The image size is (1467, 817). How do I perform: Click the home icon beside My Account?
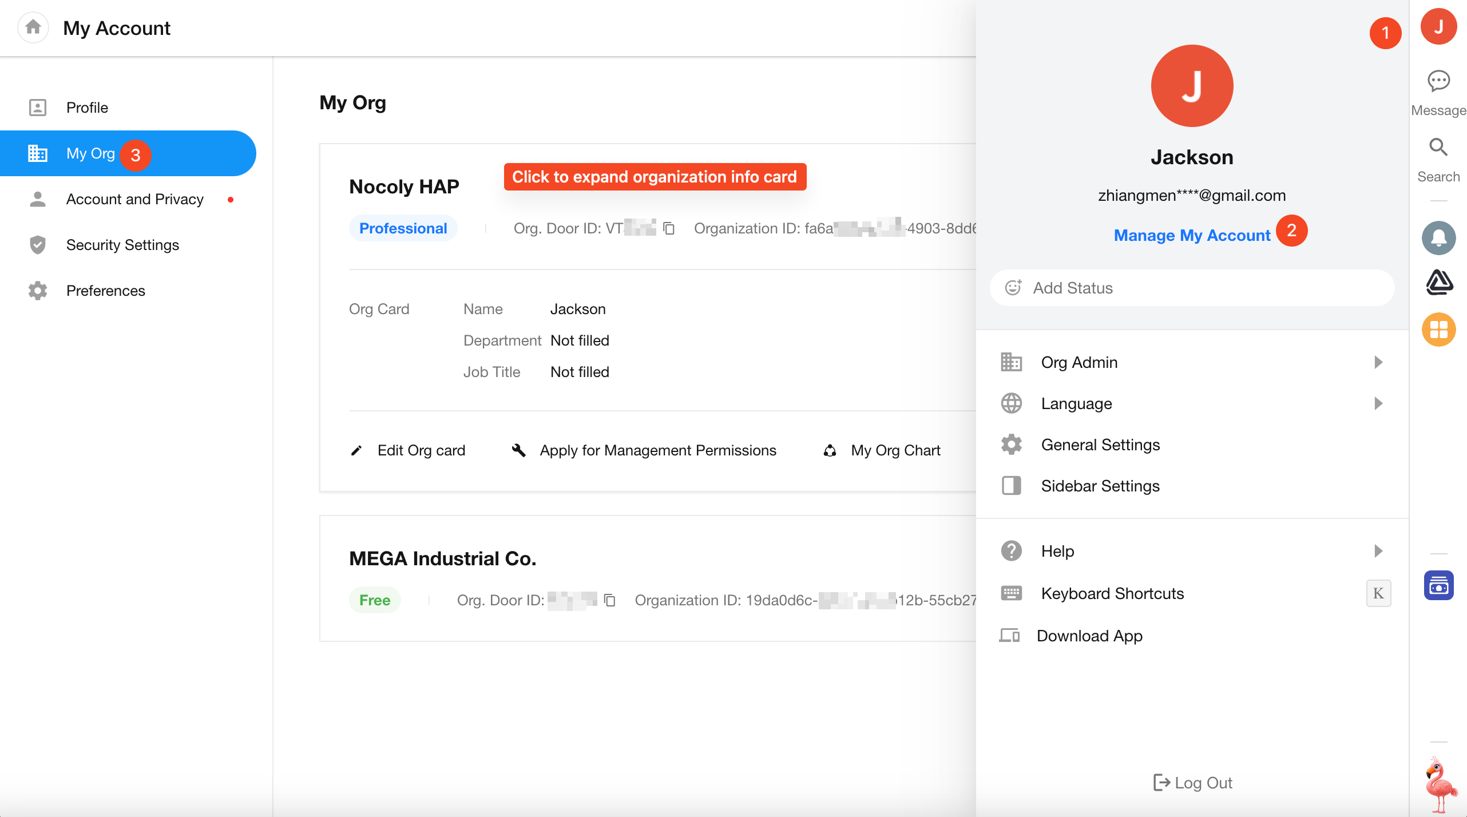coord(33,27)
